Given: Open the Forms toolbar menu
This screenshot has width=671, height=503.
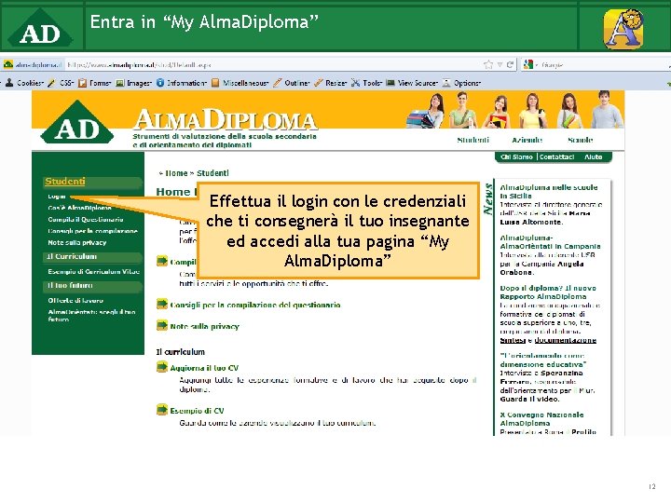Looking at the screenshot, I should (95, 83).
